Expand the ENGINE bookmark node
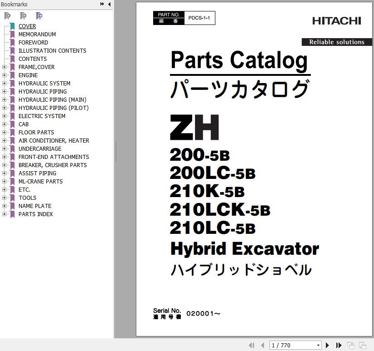The height and width of the screenshot is (351, 374). point(4,75)
